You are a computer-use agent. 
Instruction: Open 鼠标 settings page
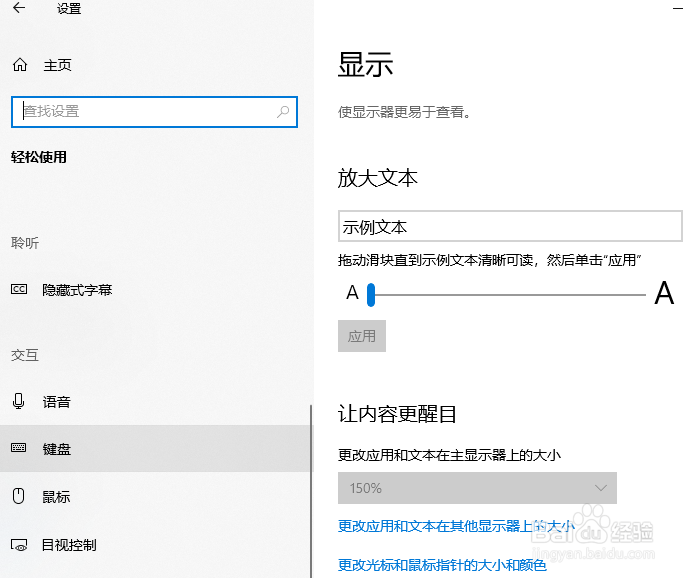pyautogui.click(x=56, y=496)
